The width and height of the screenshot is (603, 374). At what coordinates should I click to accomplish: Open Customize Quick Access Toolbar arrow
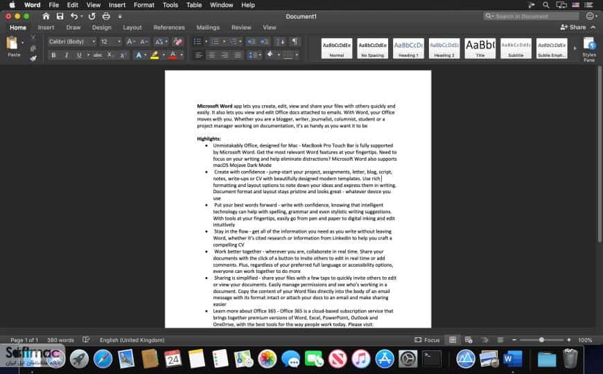[120, 17]
